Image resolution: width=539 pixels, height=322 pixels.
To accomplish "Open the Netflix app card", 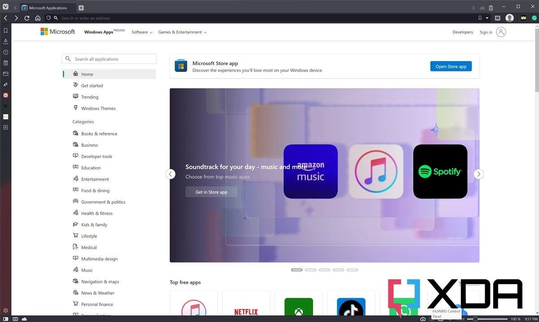I will pyautogui.click(x=246, y=304).
